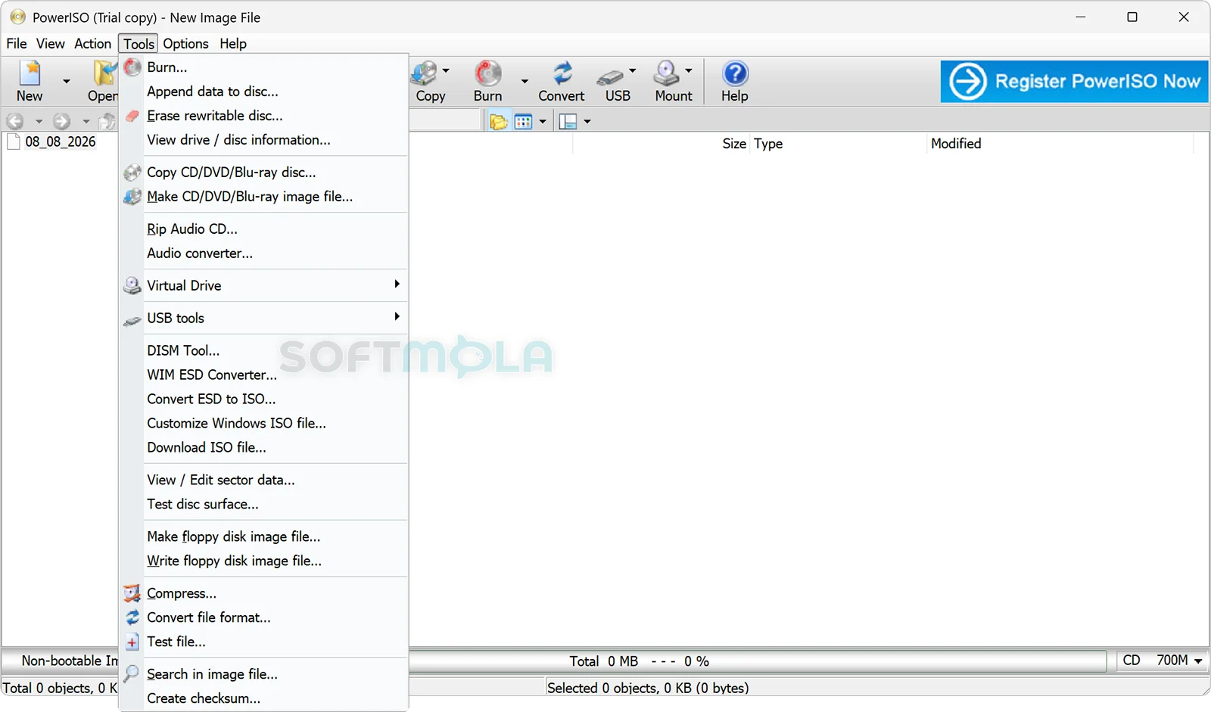Choose Customize Windows ISO file...

263,423
